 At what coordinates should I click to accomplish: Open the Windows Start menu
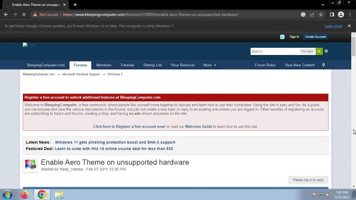click(8, 195)
